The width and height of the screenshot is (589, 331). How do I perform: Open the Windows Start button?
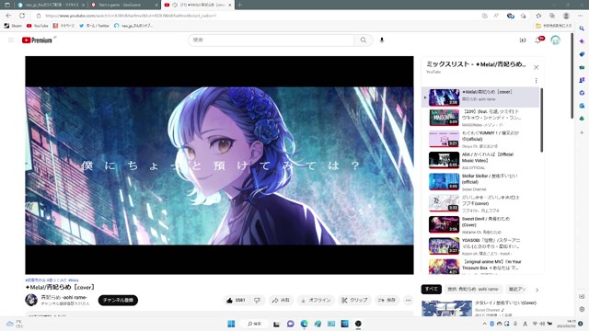[231, 324]
